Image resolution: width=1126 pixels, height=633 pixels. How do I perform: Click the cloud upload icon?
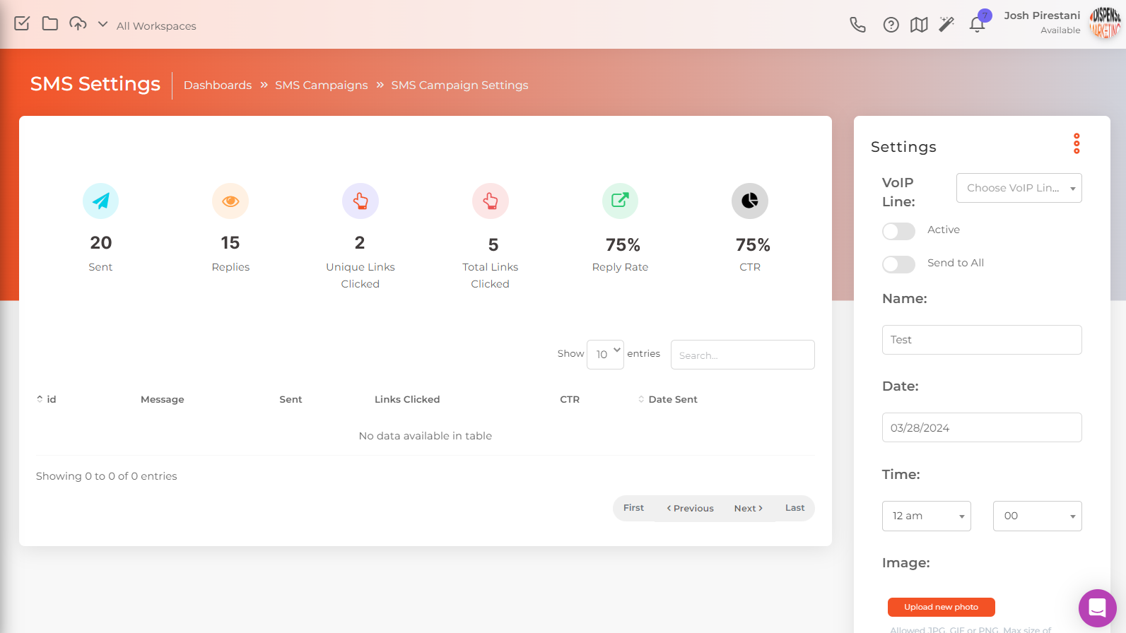coord(78,23)
